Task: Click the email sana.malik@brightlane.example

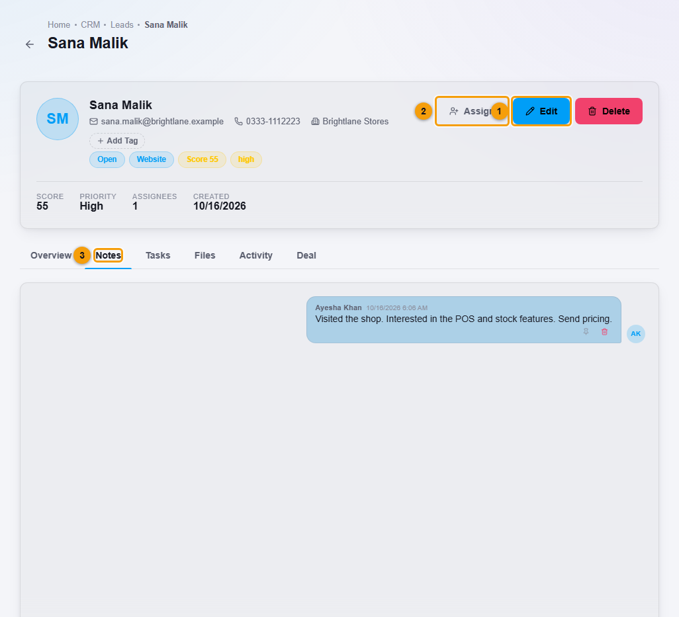Action: pos(162,122)
